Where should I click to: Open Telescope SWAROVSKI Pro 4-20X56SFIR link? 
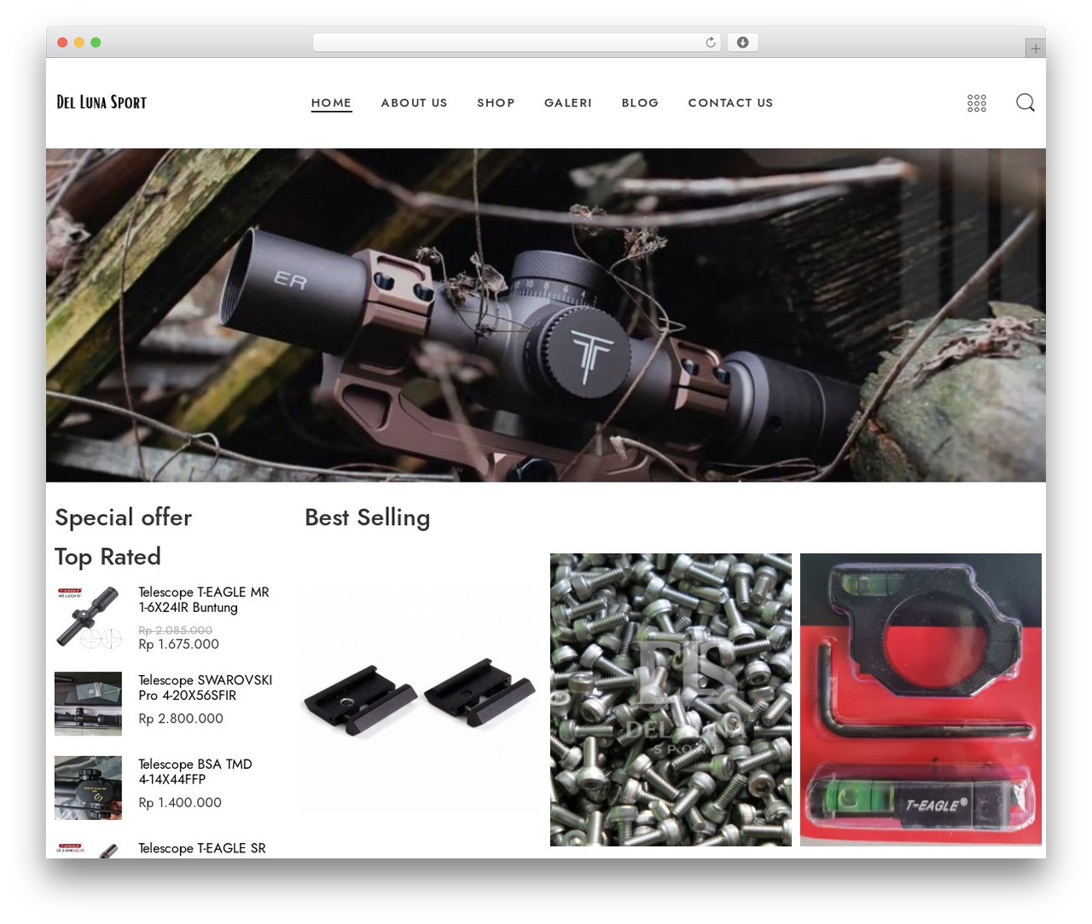[x=206, y=688]
